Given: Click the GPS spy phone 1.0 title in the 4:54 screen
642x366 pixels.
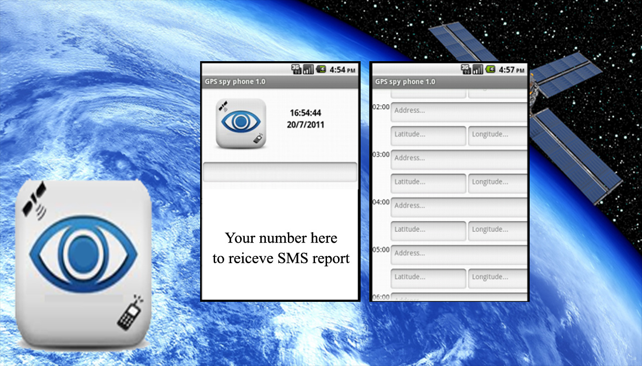Looking at the screenshot, I should (x=235, y=82).
